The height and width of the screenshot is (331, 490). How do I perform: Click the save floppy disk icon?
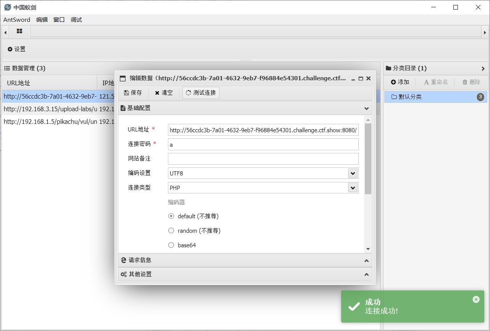126,92
